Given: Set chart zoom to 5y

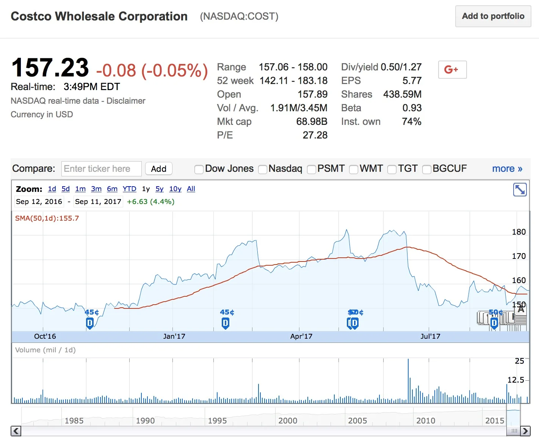Looking at the screenshot, I should pos(160,189).
